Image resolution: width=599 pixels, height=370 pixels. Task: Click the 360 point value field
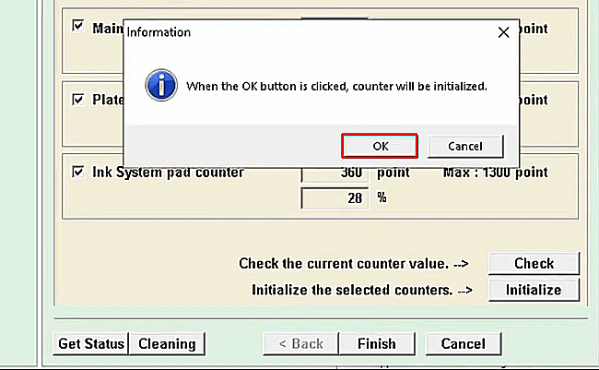click(x=335, y=173)
